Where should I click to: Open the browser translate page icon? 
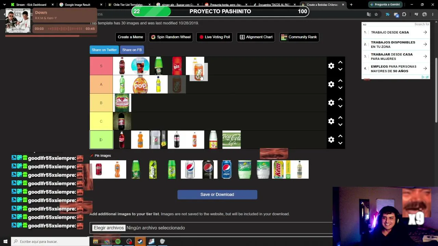click(x=369, y=14)
